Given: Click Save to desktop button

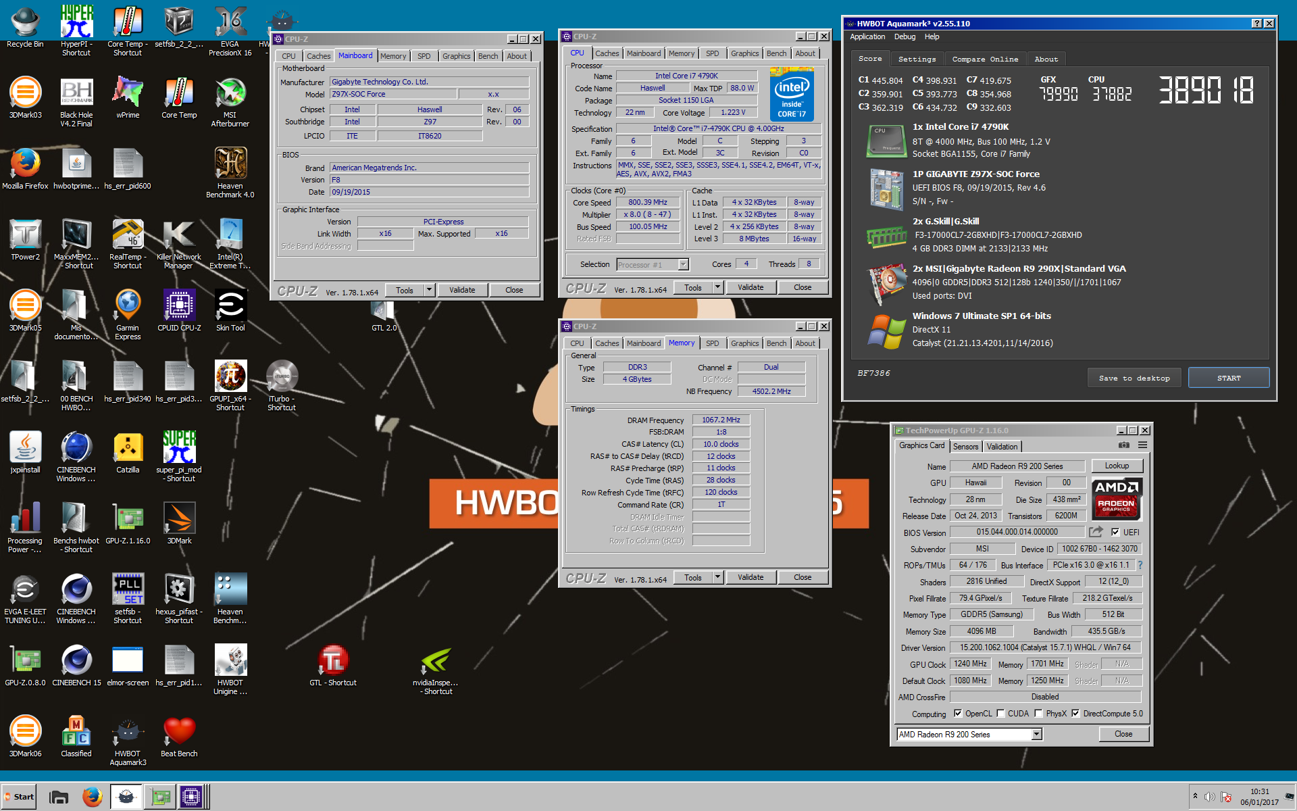Looking at the screenshot, I should click(x=1135, y=378).
